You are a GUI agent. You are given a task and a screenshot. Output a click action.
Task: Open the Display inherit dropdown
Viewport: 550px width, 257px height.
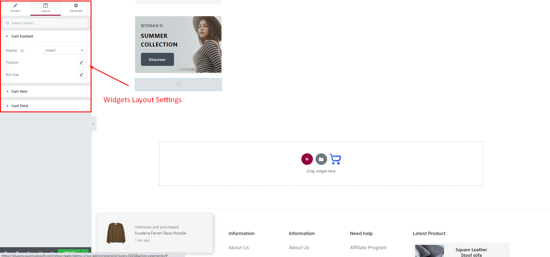point(65,51)
